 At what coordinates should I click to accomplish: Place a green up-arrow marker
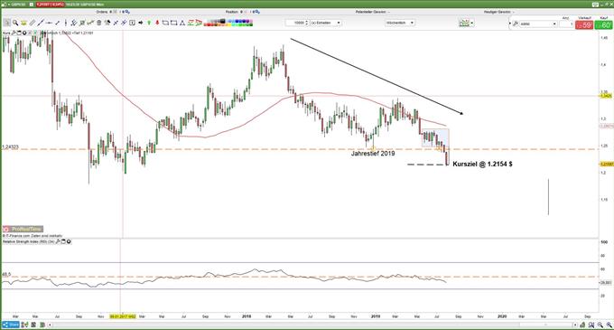149,23
